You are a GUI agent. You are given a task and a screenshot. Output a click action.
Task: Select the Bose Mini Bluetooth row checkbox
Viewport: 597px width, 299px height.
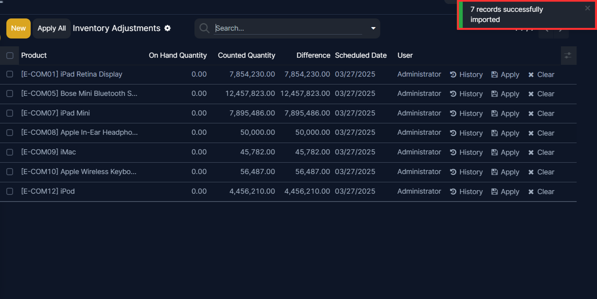coord(10,94)
